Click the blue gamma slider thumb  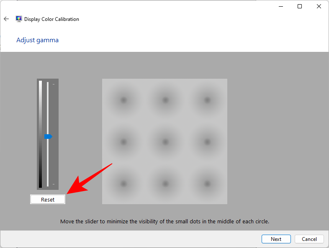48,137
